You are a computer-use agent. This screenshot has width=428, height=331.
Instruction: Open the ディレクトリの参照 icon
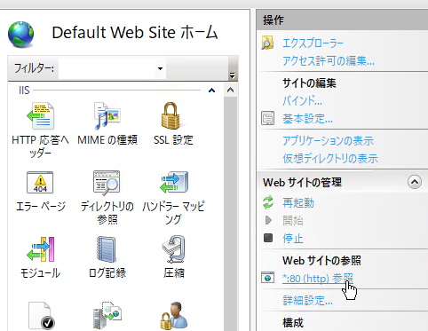(107, 183)
